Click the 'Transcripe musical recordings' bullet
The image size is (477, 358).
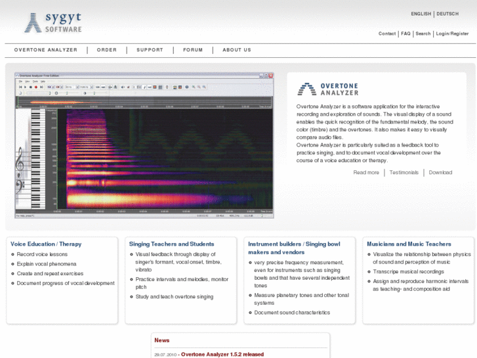pyautogui.click(x=408, y=271)
